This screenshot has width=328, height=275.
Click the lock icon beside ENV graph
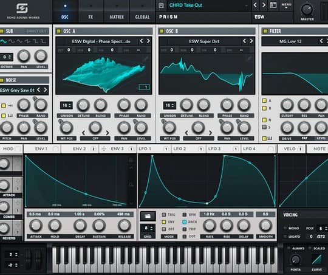tap(131, 161)
